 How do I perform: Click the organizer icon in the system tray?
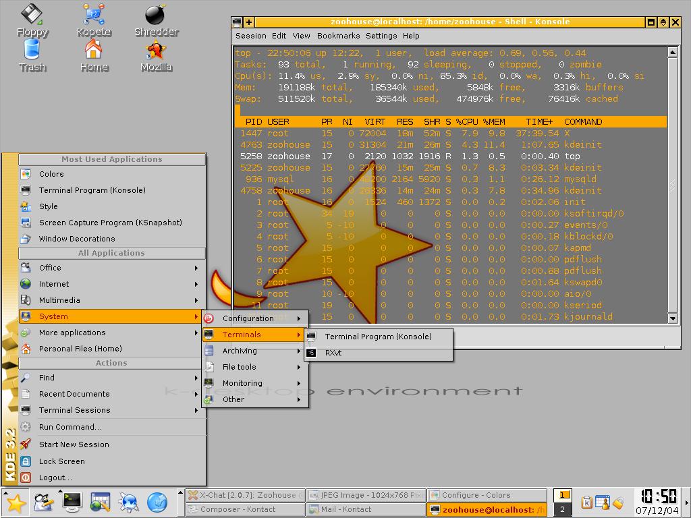click(x=603, y=502)
